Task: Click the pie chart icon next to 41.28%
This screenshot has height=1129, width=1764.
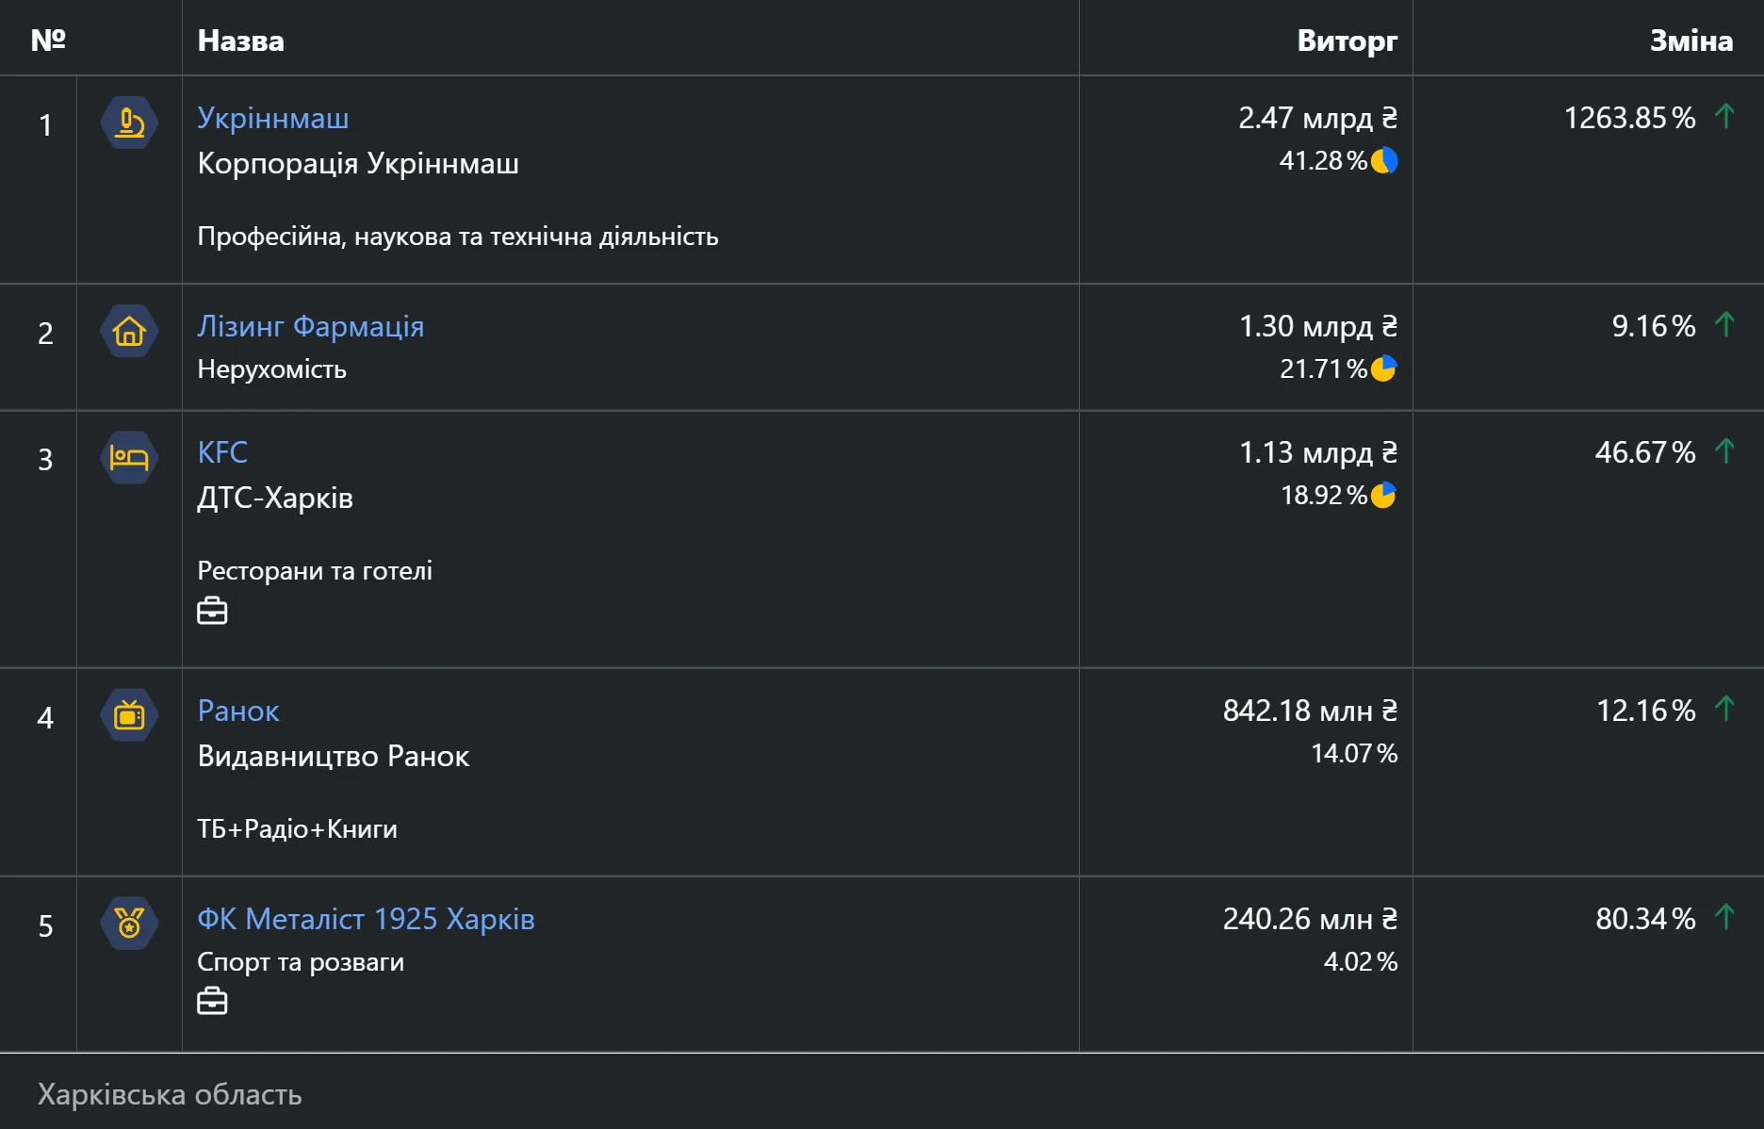Action: (1384, 161)
